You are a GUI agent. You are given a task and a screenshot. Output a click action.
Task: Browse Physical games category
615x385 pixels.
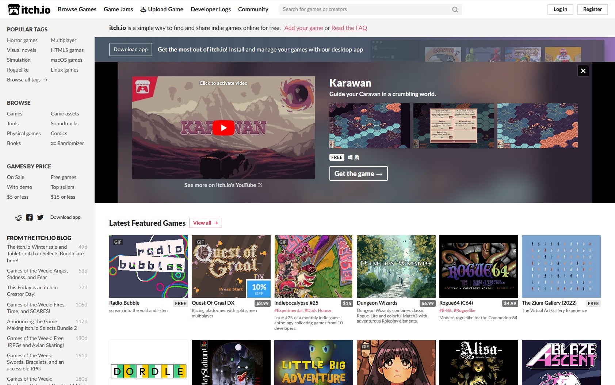(24, 133)
